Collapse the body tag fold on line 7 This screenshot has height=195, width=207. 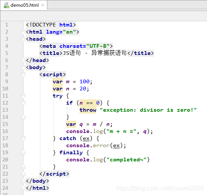[23, 67]
